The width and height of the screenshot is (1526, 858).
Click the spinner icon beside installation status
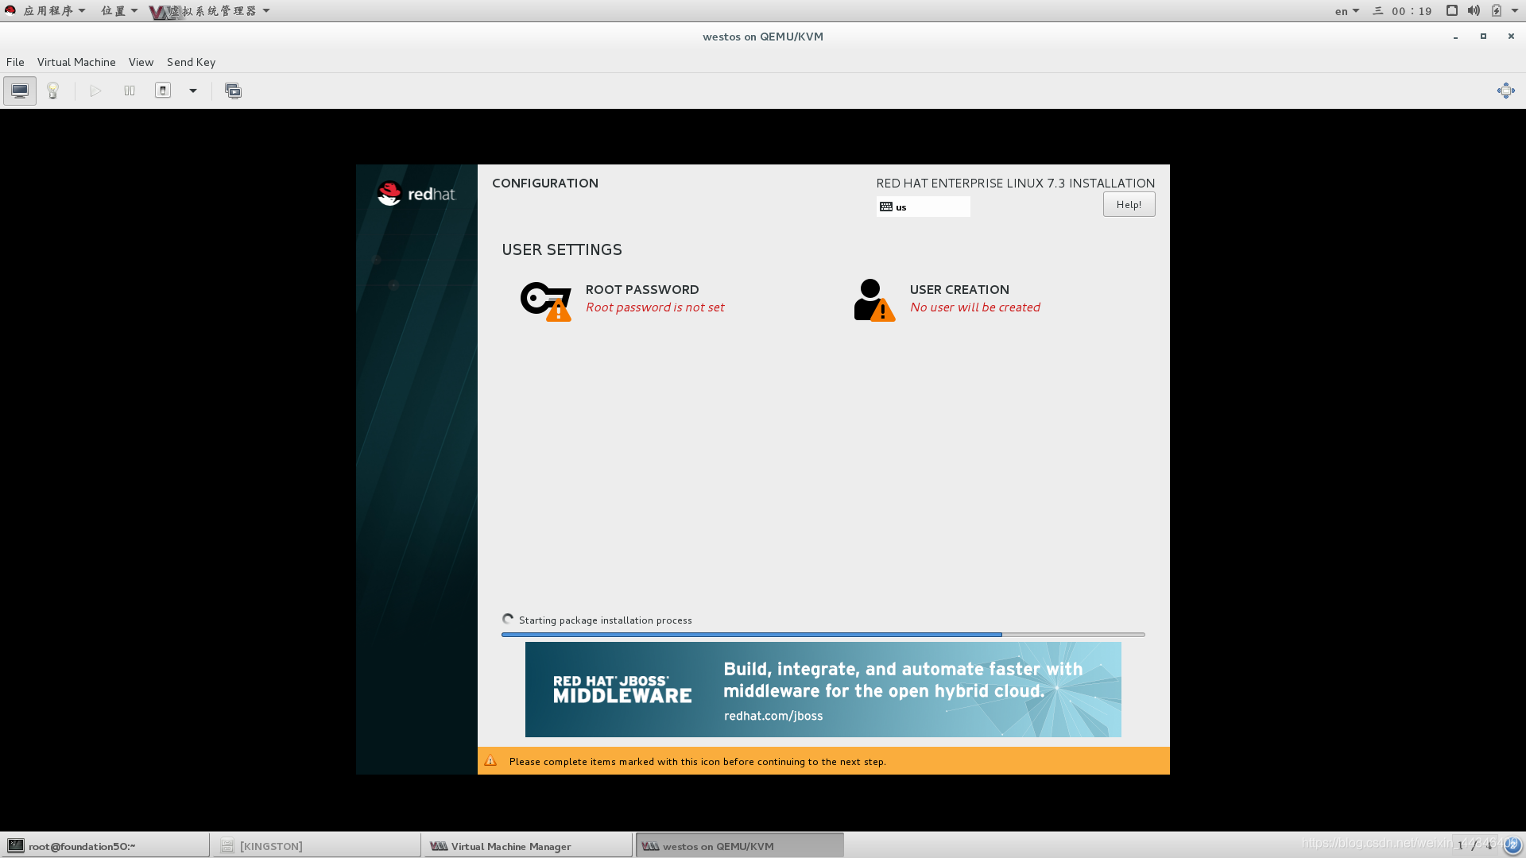(x=508, y=619)
